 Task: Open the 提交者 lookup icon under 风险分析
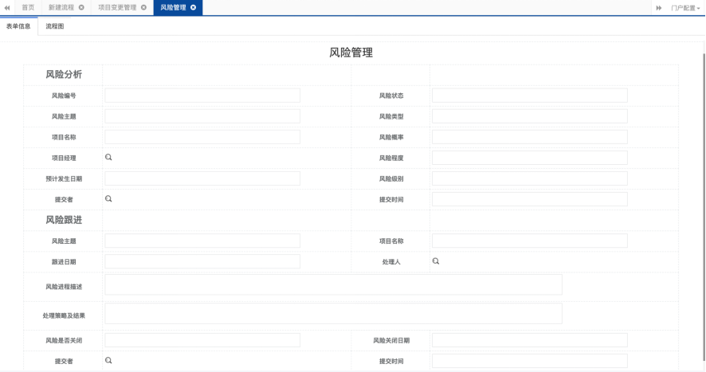tap(108, 198)
